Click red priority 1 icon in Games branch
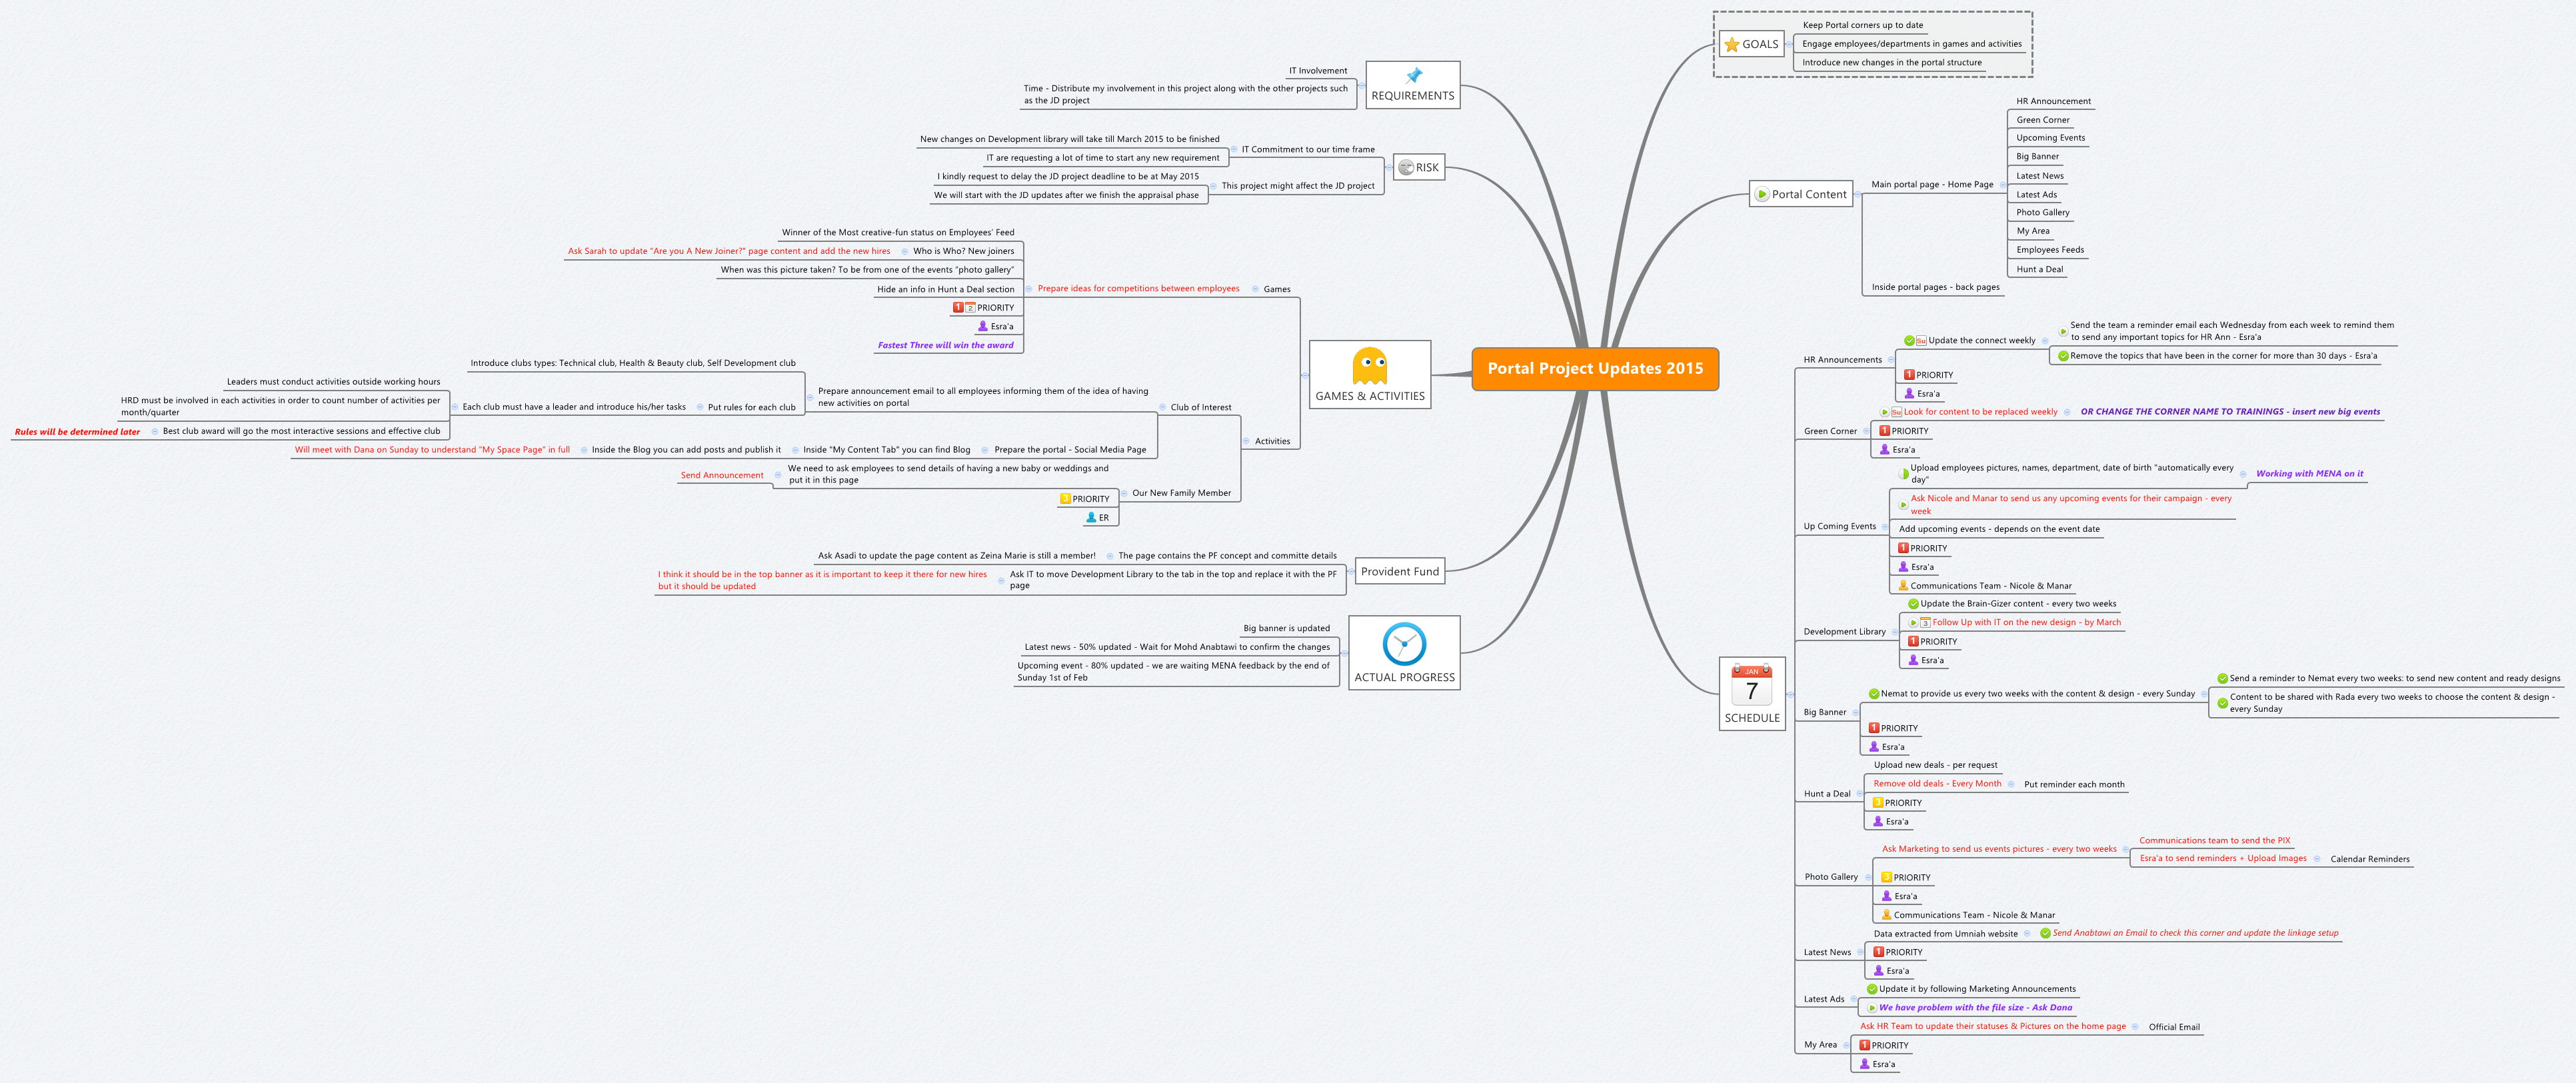The image size is (2576, 1083). (958, 308)
